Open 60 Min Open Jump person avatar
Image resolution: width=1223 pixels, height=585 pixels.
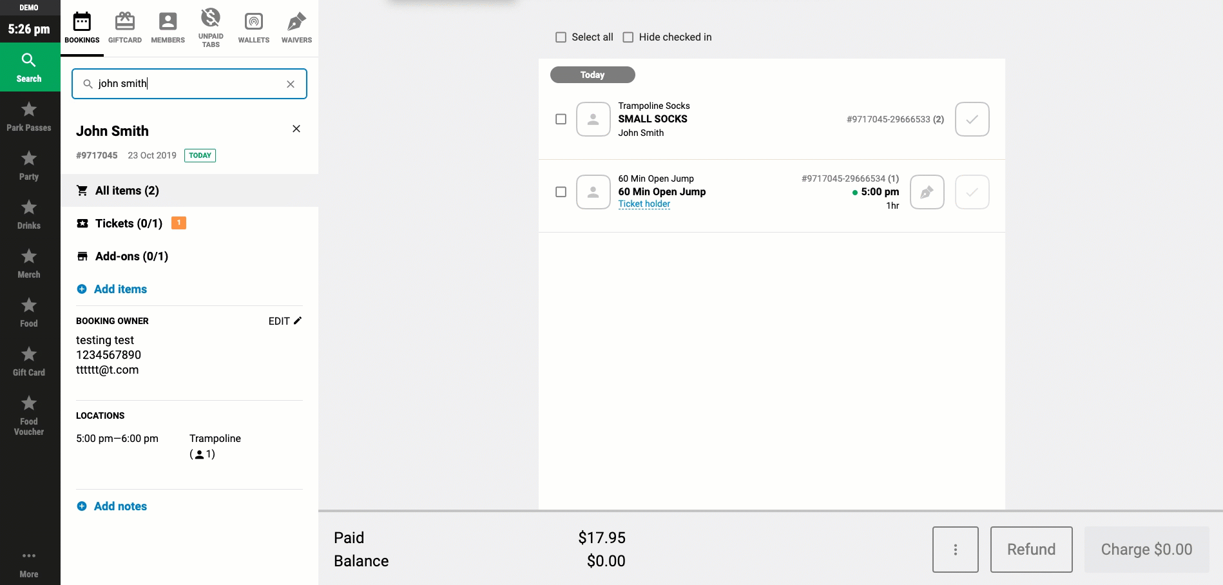pyautogui.click(x=593, y=192)
